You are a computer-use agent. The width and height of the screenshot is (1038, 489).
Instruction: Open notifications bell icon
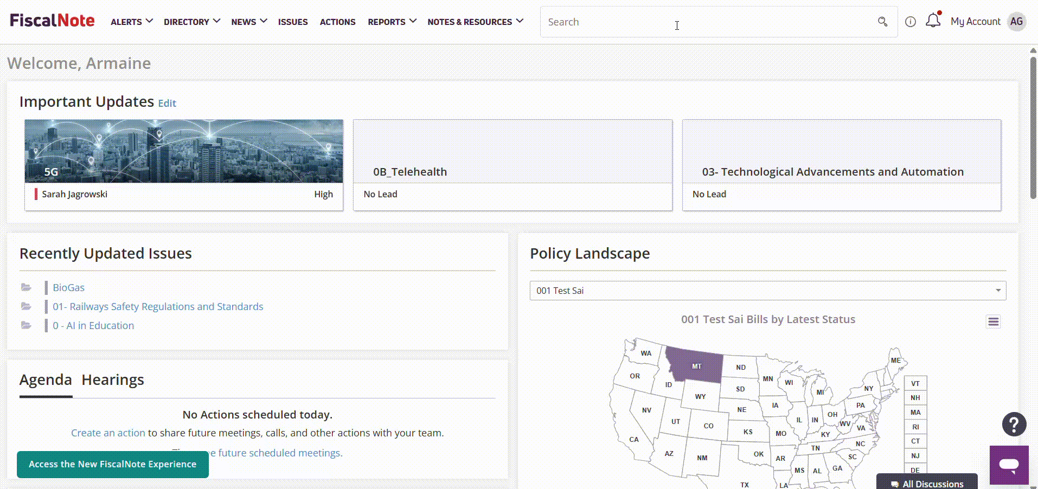pyautogui.click(x=933, y=21)
